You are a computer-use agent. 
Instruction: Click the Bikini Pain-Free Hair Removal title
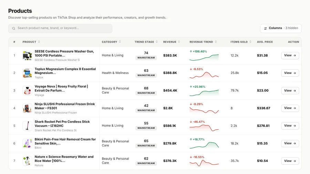pyautogui.click(x=65, y=141)
